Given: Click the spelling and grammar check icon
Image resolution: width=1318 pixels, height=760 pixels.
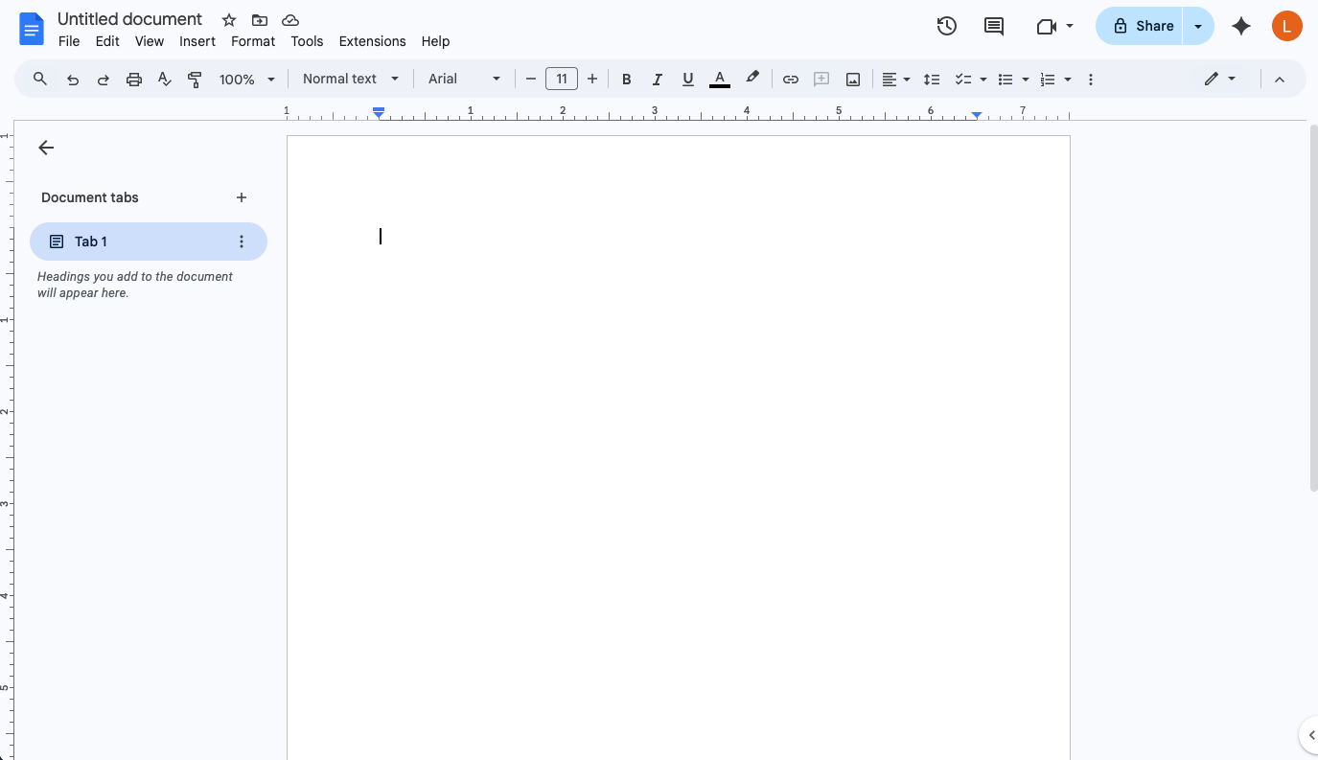Looking at the screenshot, I should tap(164, 80).
